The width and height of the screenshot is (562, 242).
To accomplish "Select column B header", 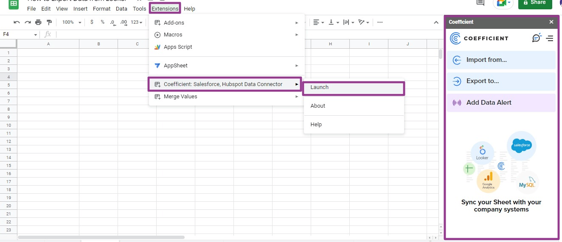I will (x=98, y=44).
